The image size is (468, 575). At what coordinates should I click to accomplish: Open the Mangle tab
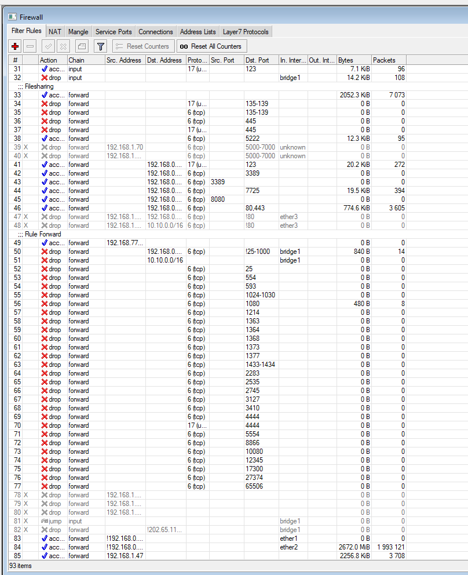(x=78, y=32)
